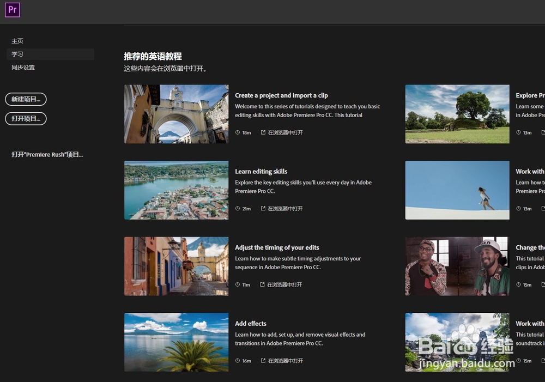Open the woman walking on dune thumbnail

point(457,190)
